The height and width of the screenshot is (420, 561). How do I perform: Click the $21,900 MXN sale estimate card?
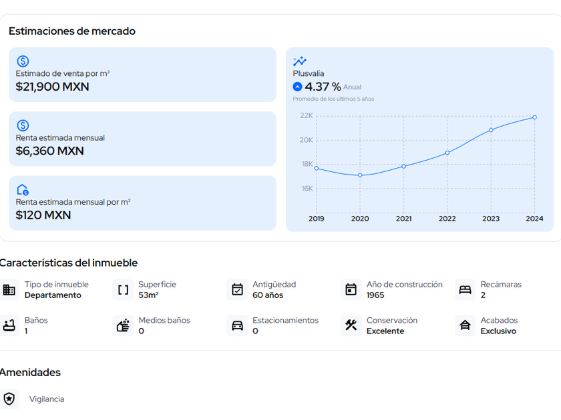click(x=142, y=75)
